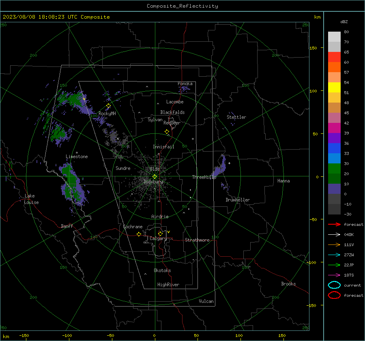Click the Limestone label
This screenshot has width=365, height=341.
pos(77,157)
